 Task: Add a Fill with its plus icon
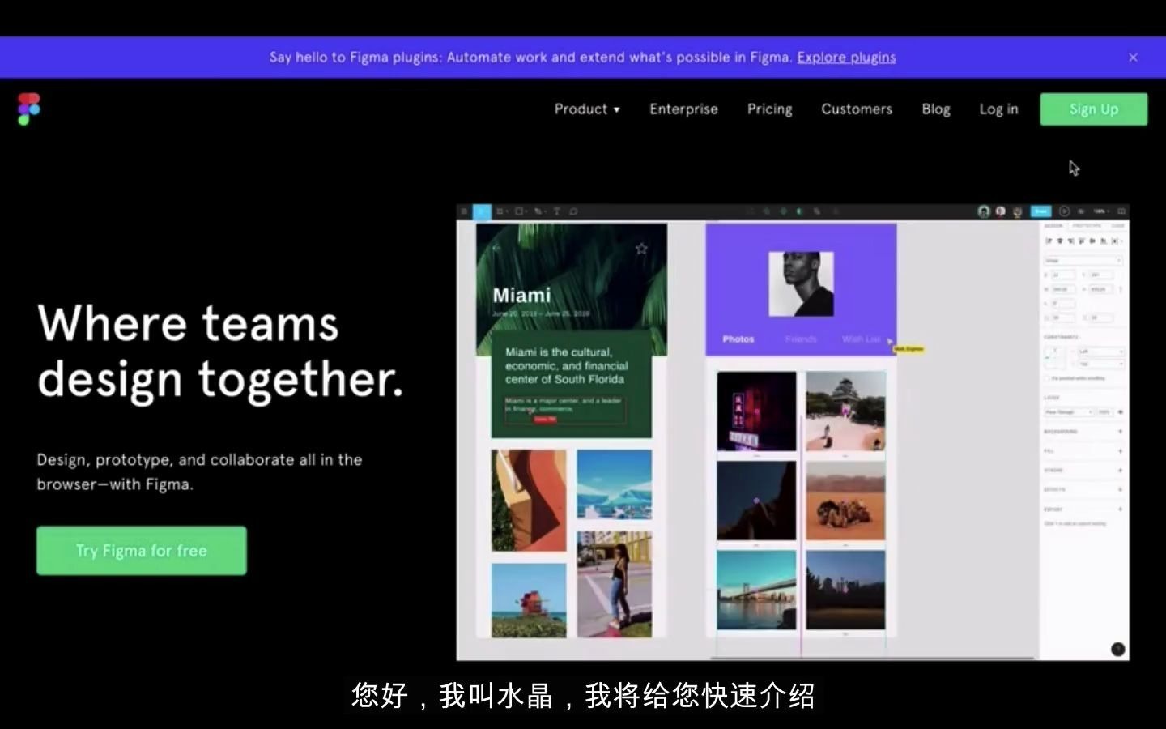click(1121, 451)
